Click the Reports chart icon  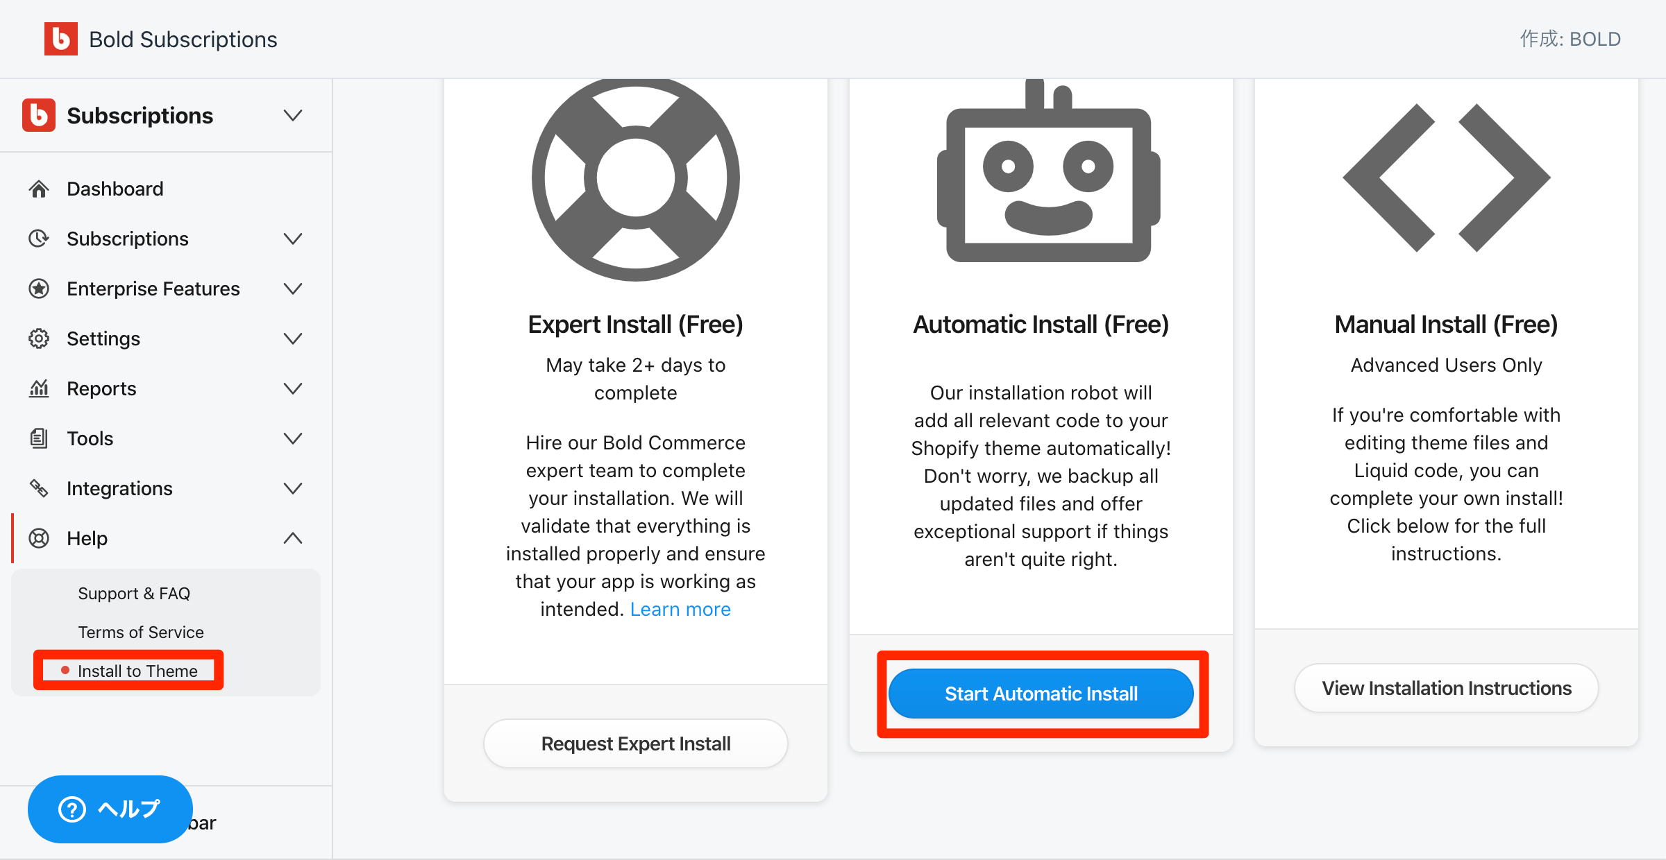39,388
